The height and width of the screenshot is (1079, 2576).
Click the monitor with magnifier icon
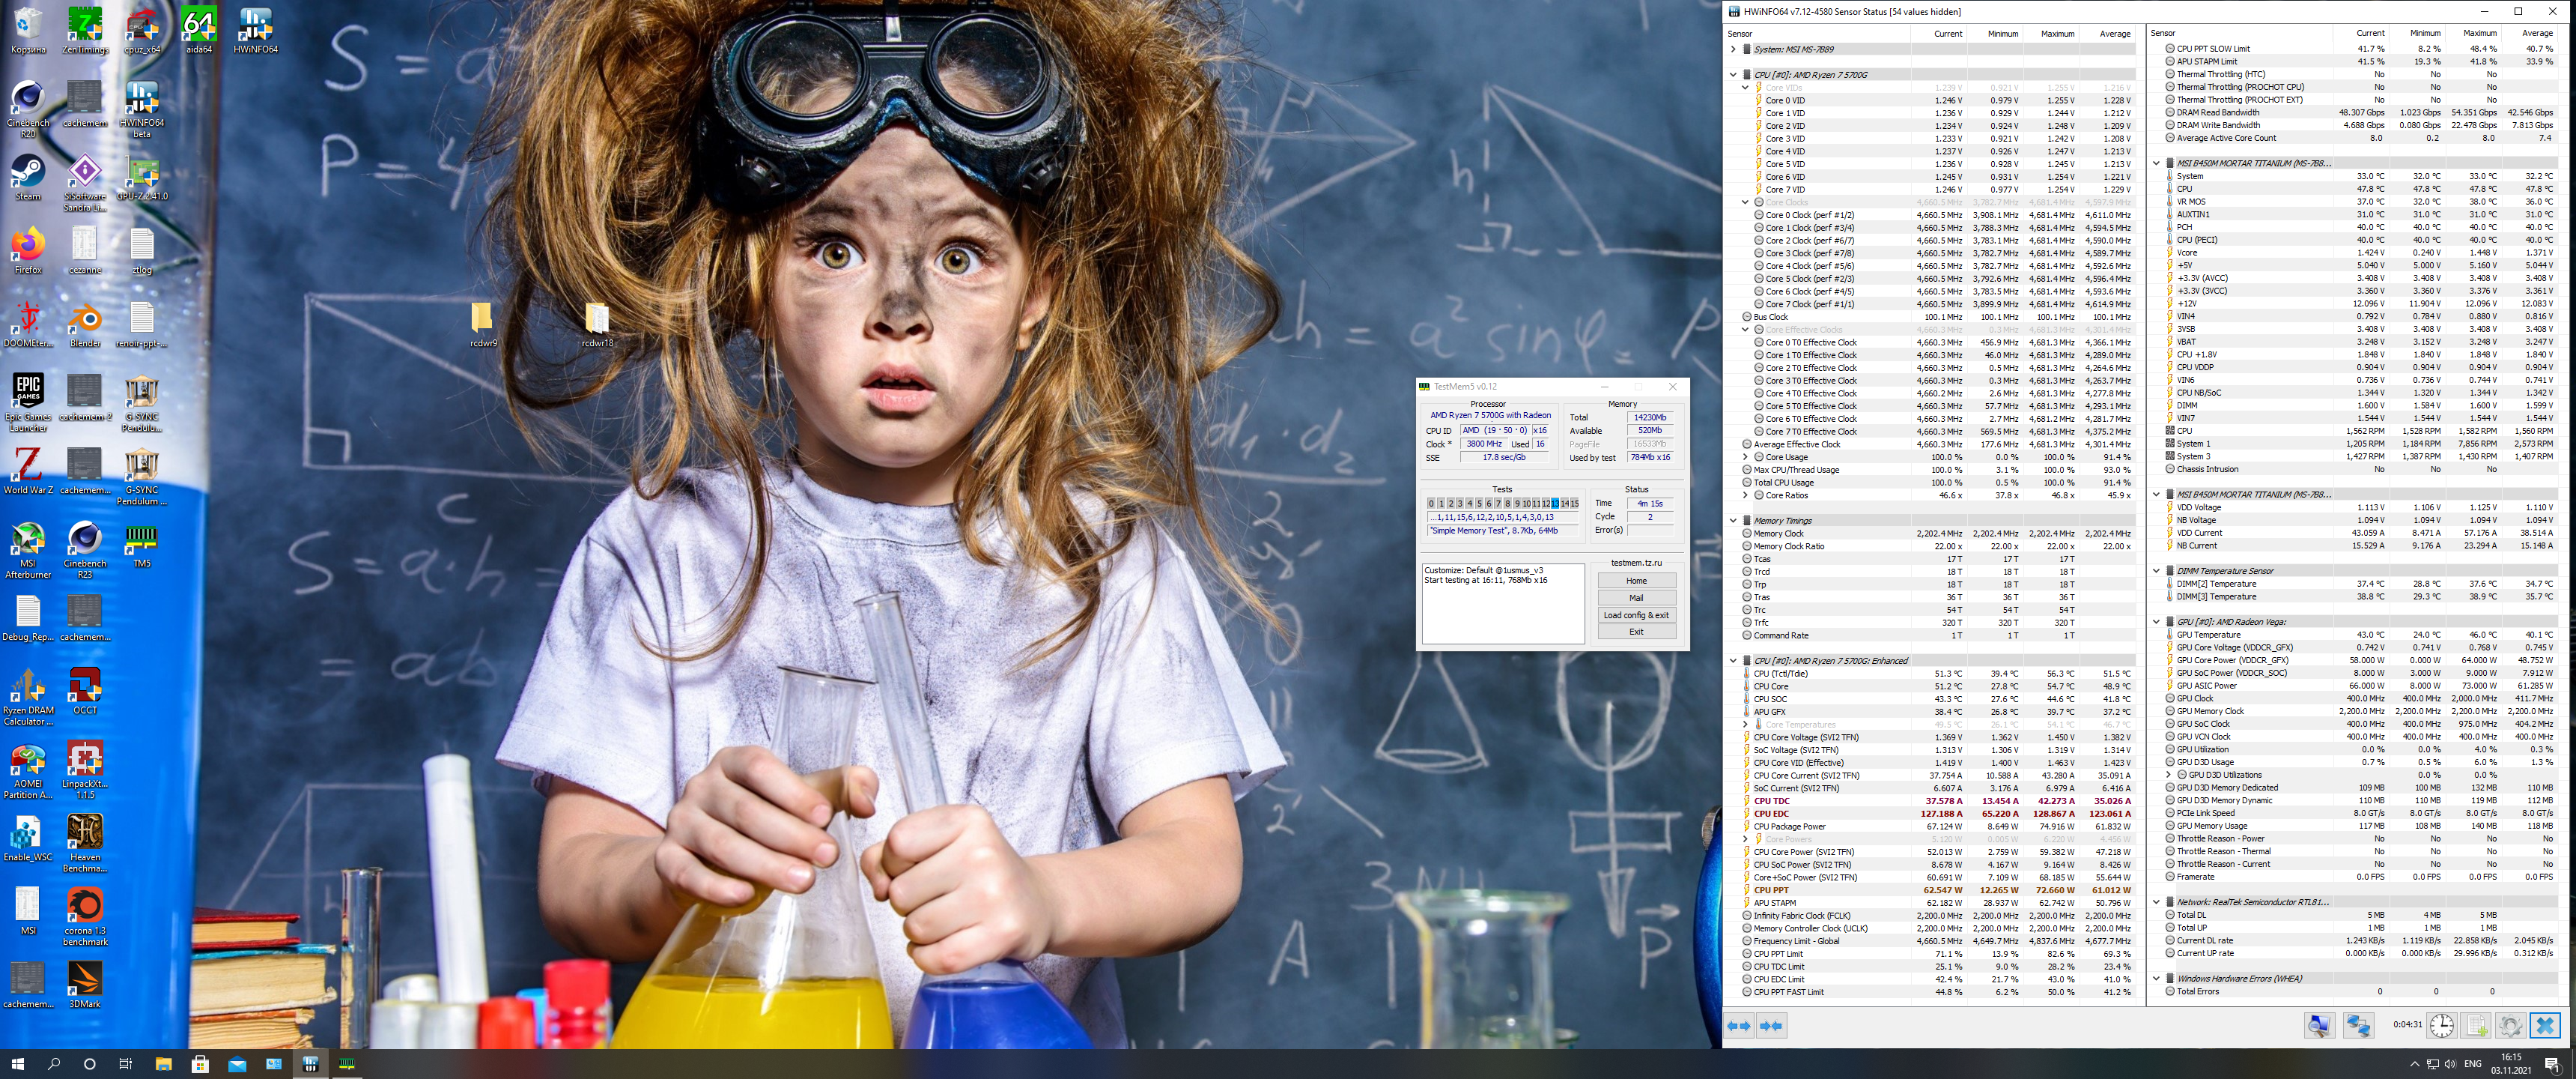point(2319,1026)
